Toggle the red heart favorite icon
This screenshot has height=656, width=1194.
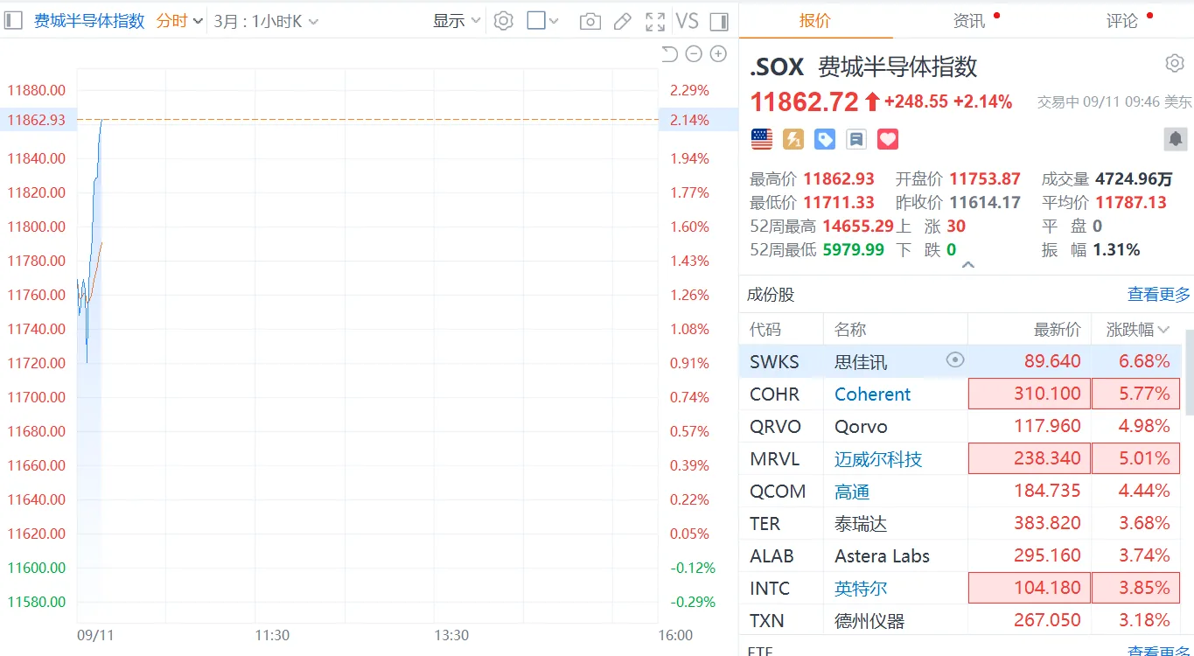(x=888, y=139)
